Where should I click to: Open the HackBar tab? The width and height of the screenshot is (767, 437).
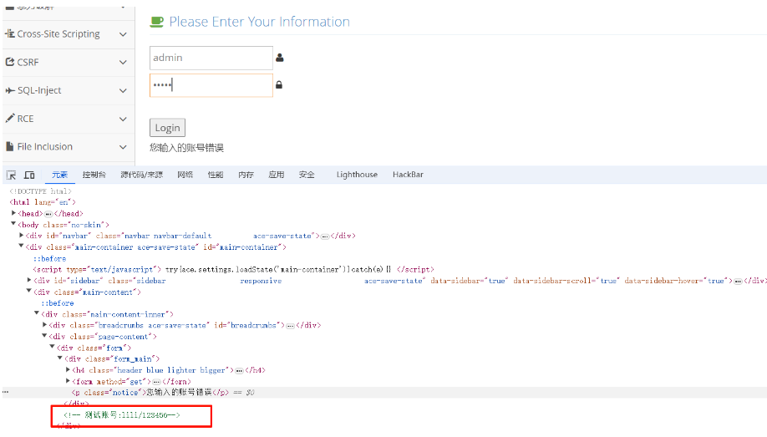pos(408,175)
